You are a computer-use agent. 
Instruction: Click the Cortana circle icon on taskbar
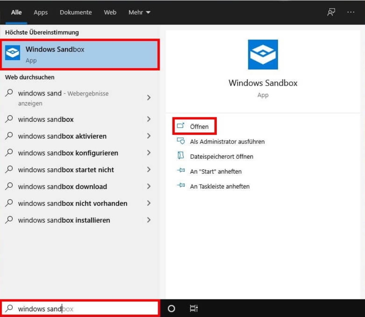(x=171, y=308)
